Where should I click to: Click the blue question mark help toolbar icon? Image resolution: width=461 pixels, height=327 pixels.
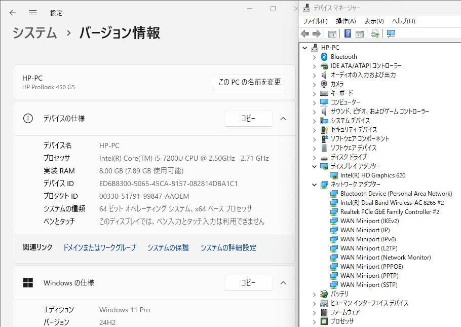[348, 33]
